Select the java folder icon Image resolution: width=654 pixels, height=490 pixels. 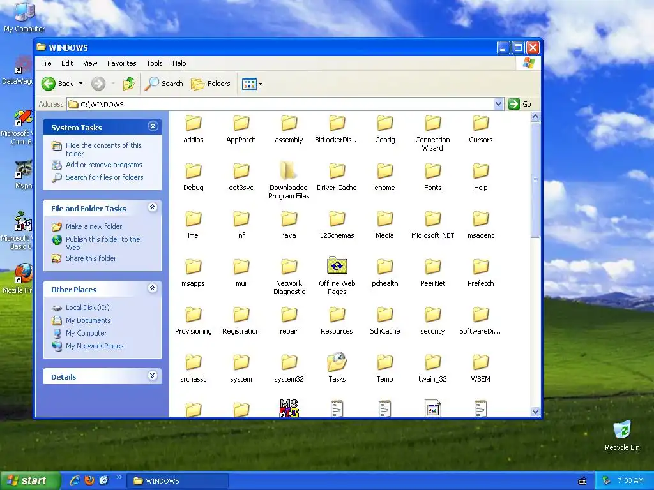coord(289,219)
